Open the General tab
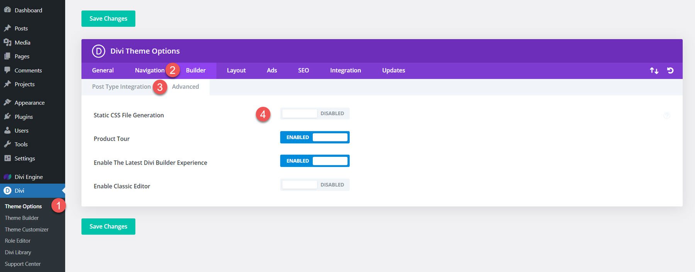This screenshot has width=695, height=272. [103, 70]
